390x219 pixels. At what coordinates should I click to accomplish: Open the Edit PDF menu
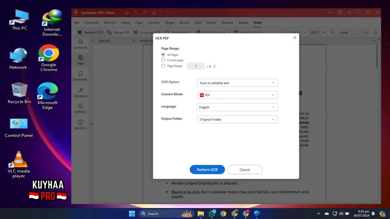pos(110,23)
